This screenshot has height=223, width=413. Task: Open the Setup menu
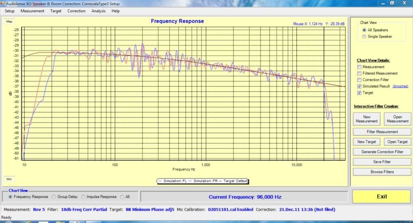pos(9,11)
